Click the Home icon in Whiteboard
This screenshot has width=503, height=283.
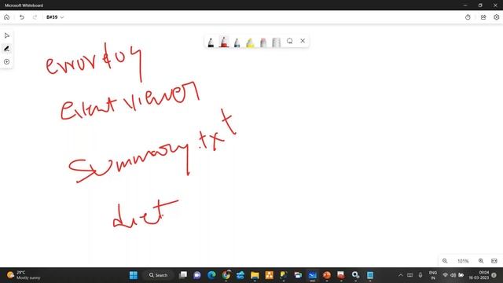(x=7, y=17)
